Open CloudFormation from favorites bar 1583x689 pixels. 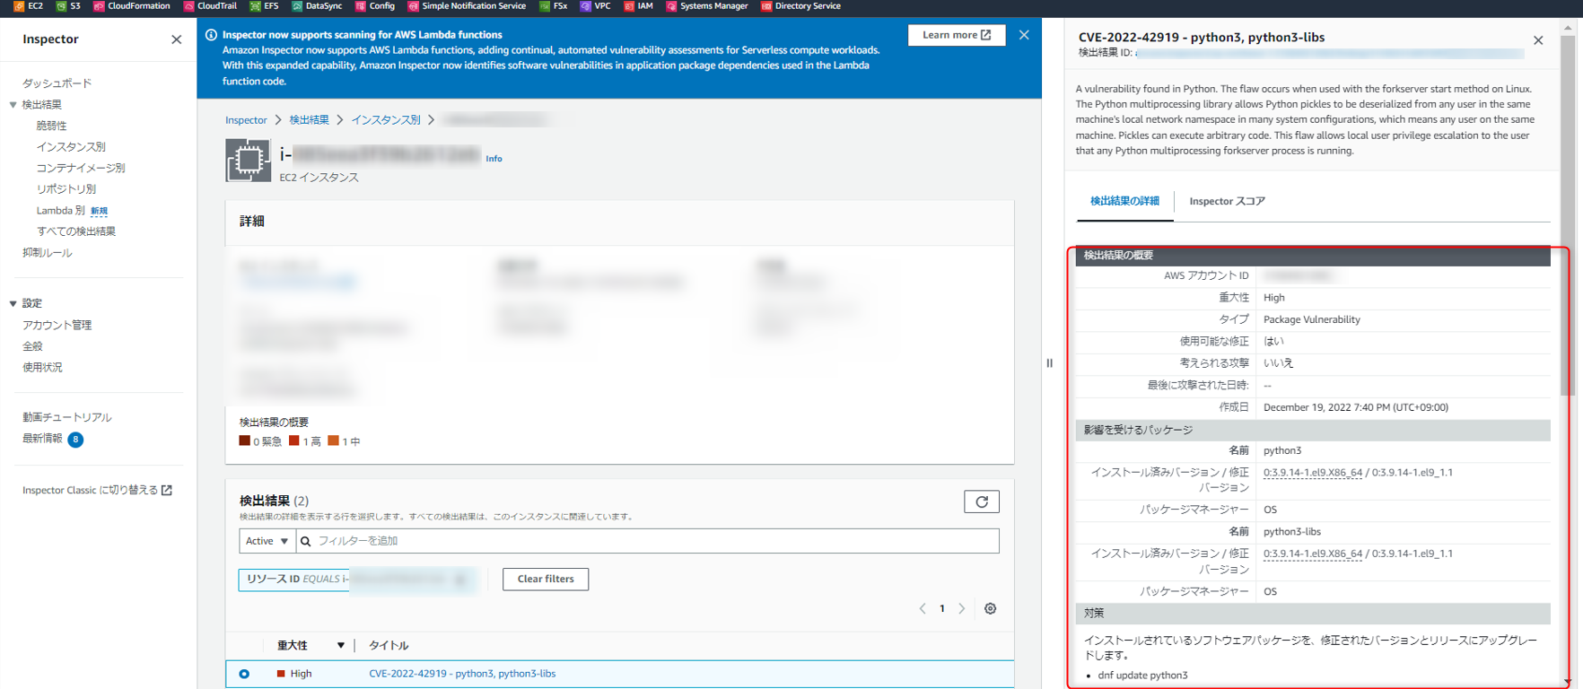pos(132,6)
